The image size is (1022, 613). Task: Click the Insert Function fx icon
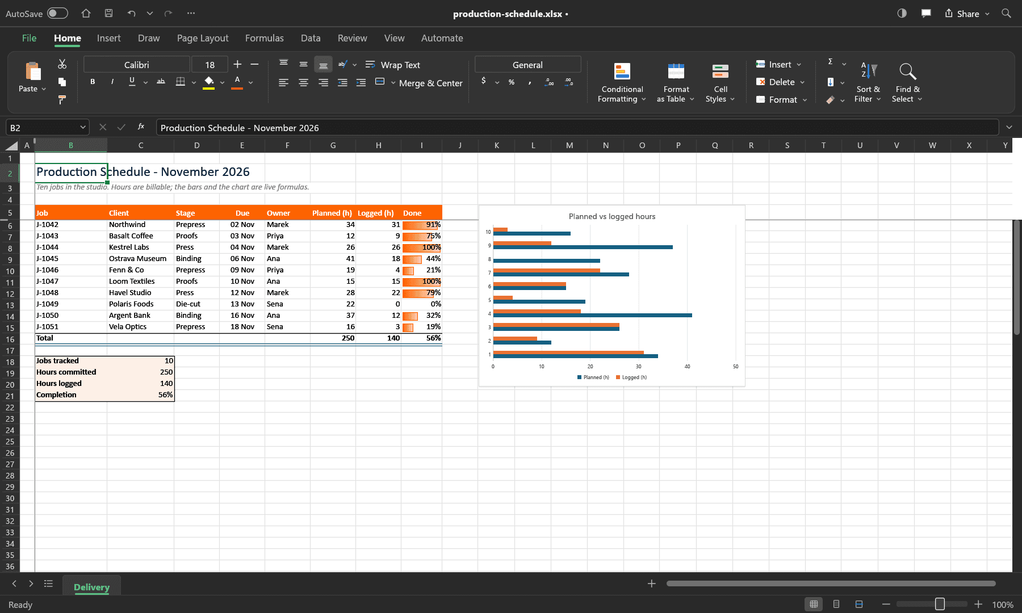point(141,127)
